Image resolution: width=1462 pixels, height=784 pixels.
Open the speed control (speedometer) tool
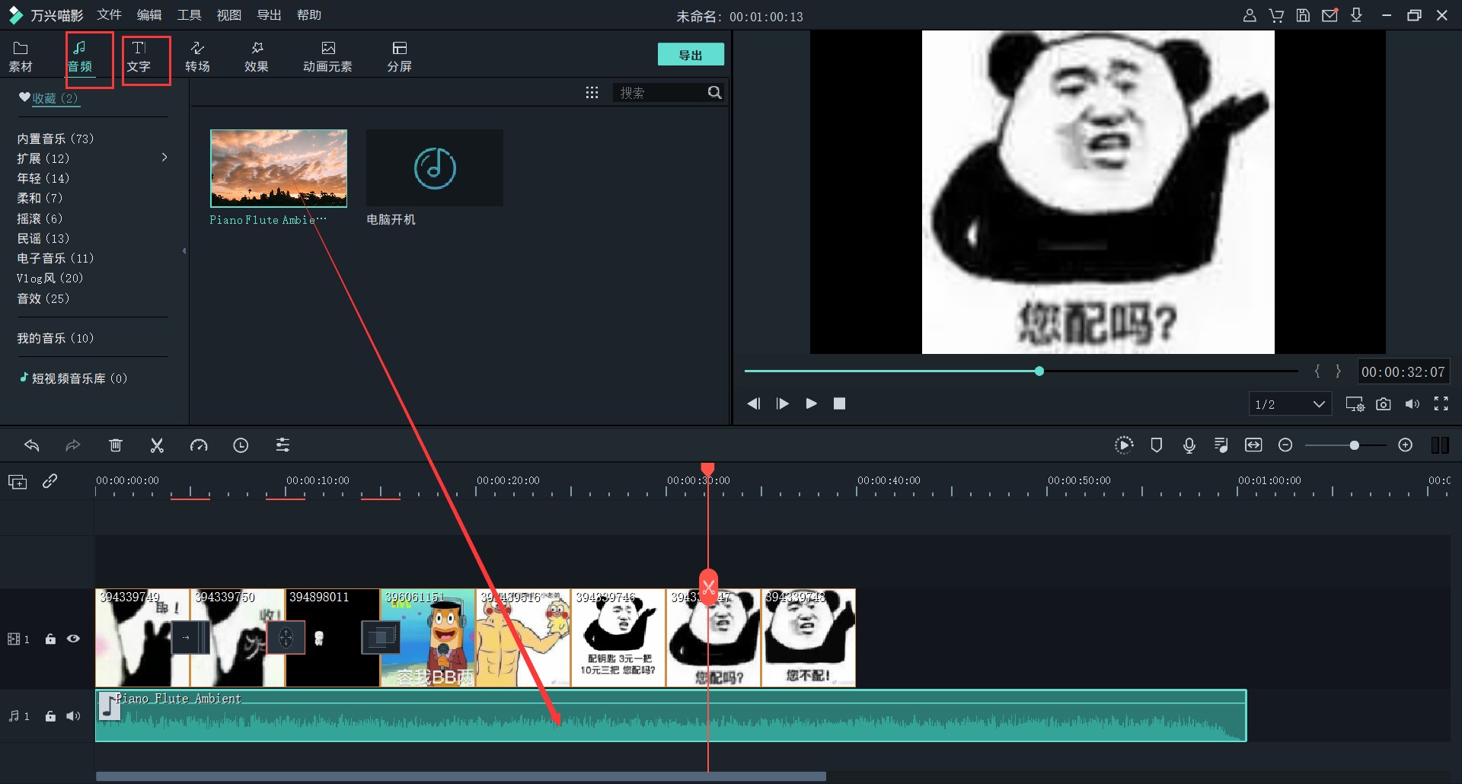199,445
